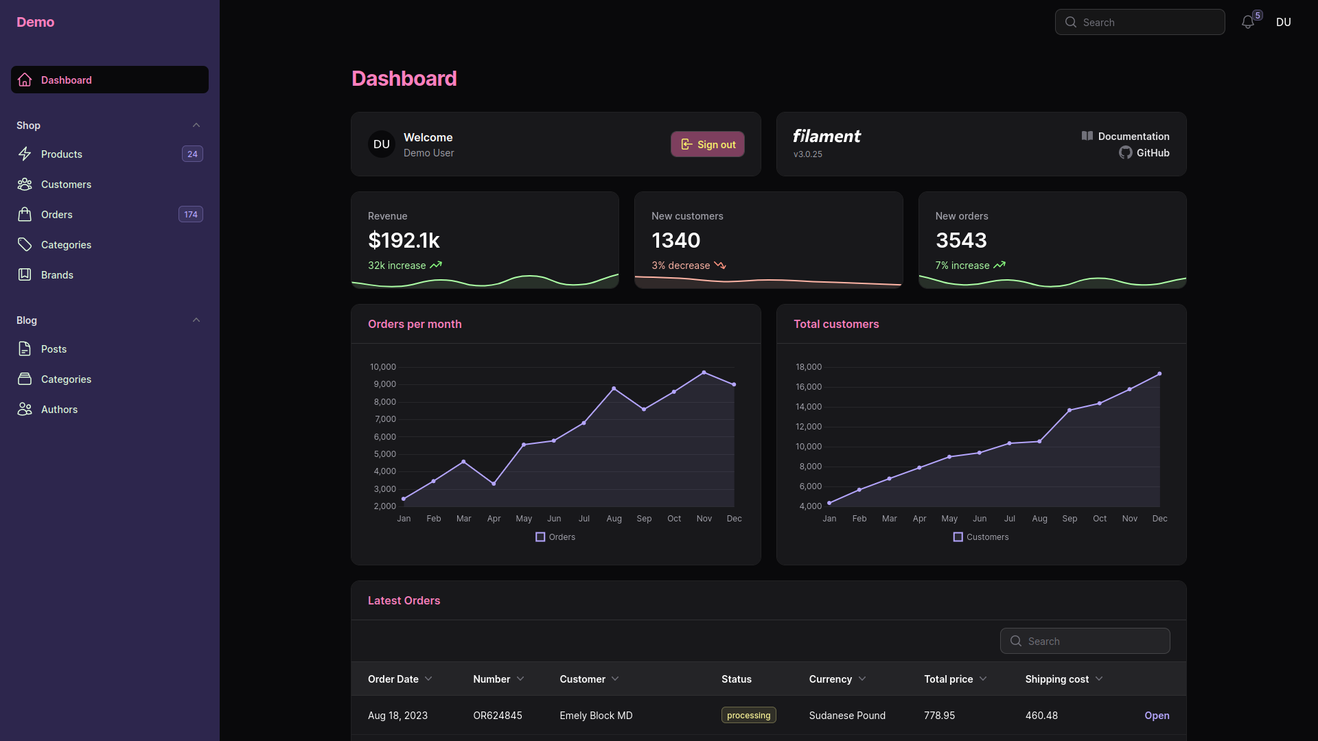
Task: Click the Authors people icon
Action: pyautogui.click(x=25, y=409)
